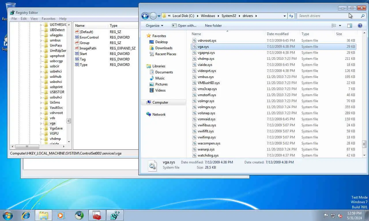Open address bar history dropdown

click(x=285, y=16)
